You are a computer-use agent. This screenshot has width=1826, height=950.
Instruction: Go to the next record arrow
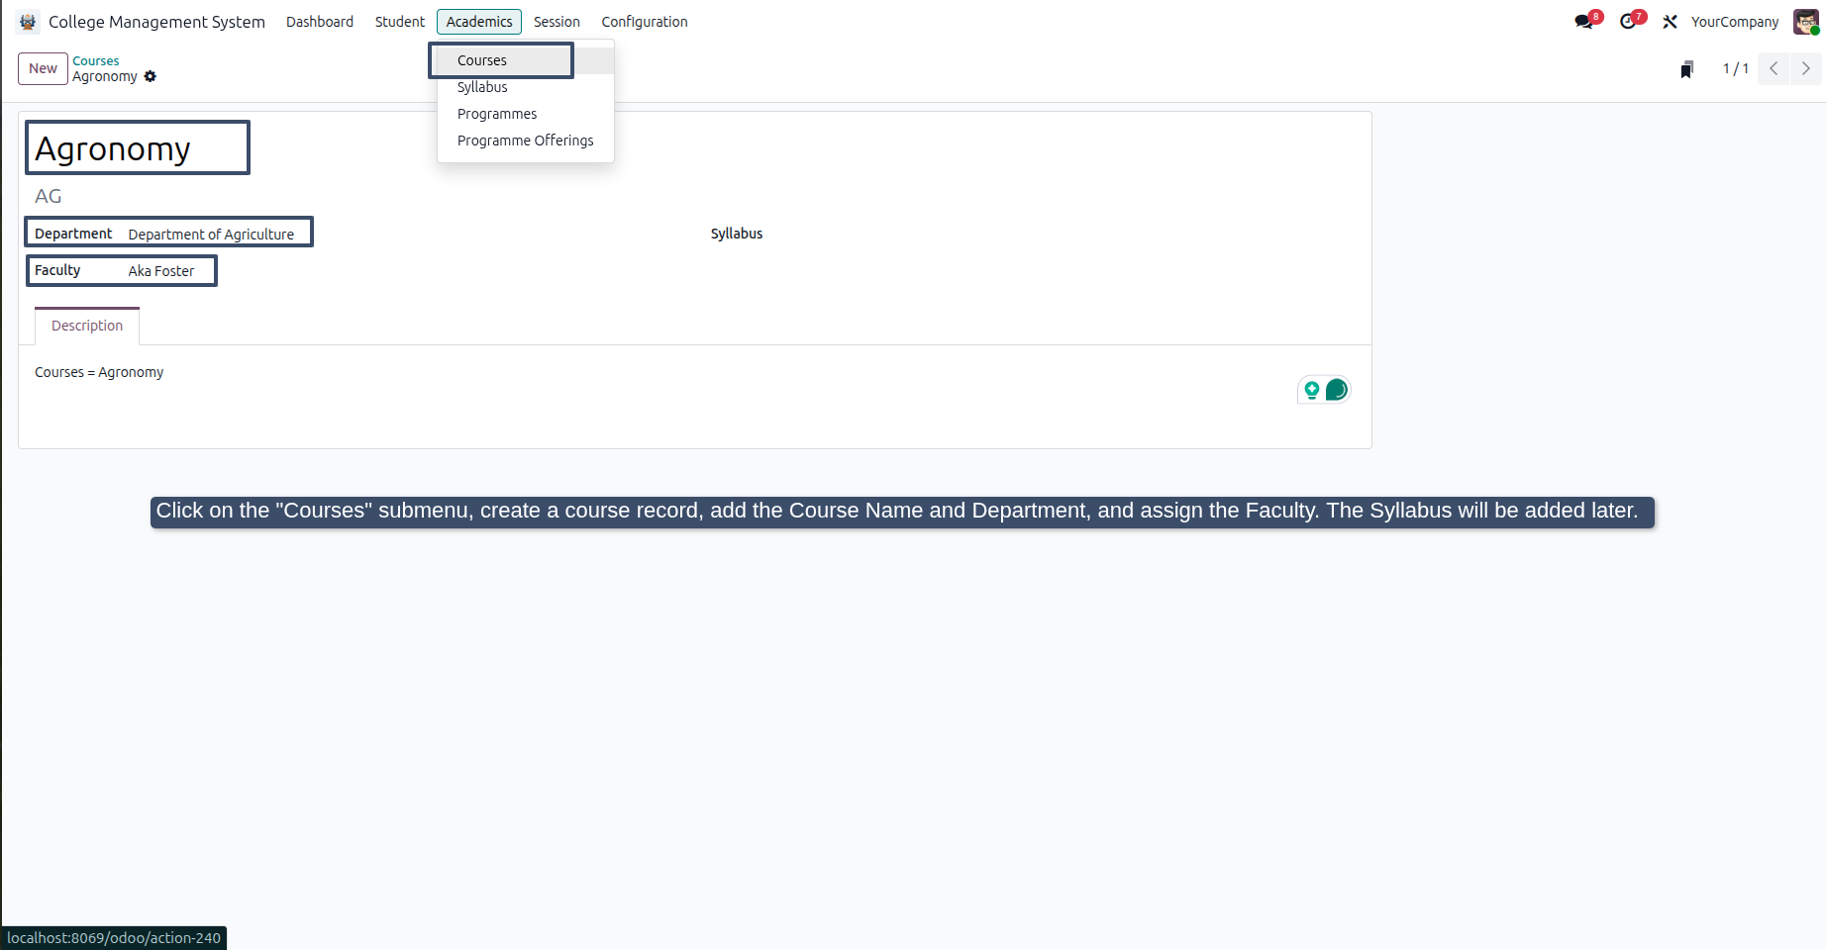click(x=1805, y=68)
